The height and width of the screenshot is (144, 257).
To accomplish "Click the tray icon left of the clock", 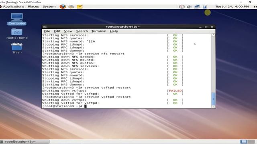I will pos(204,7).
